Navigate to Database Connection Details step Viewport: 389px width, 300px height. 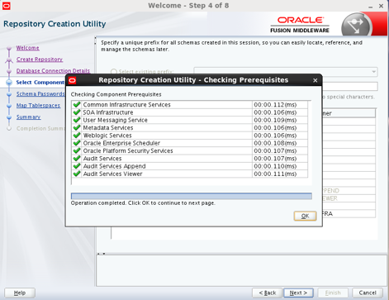(x=53, y=71)
